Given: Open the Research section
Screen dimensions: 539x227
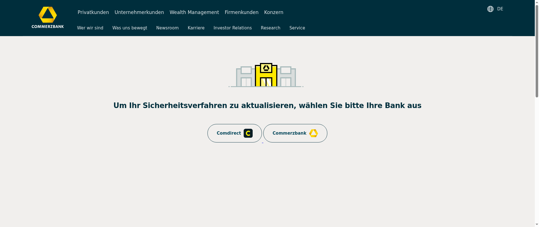Looking at the screenshot, I should (271, 28).
